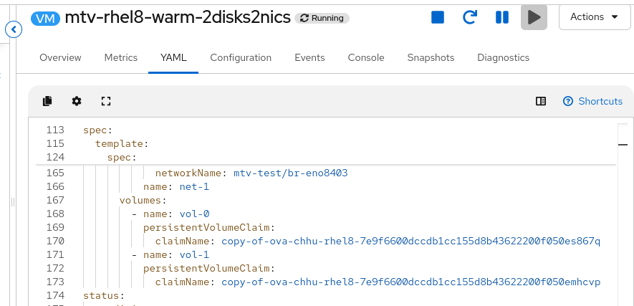The image size is (634, 306).
Task: Click the Stop VM square icon
Action: (x=438, y=17)
